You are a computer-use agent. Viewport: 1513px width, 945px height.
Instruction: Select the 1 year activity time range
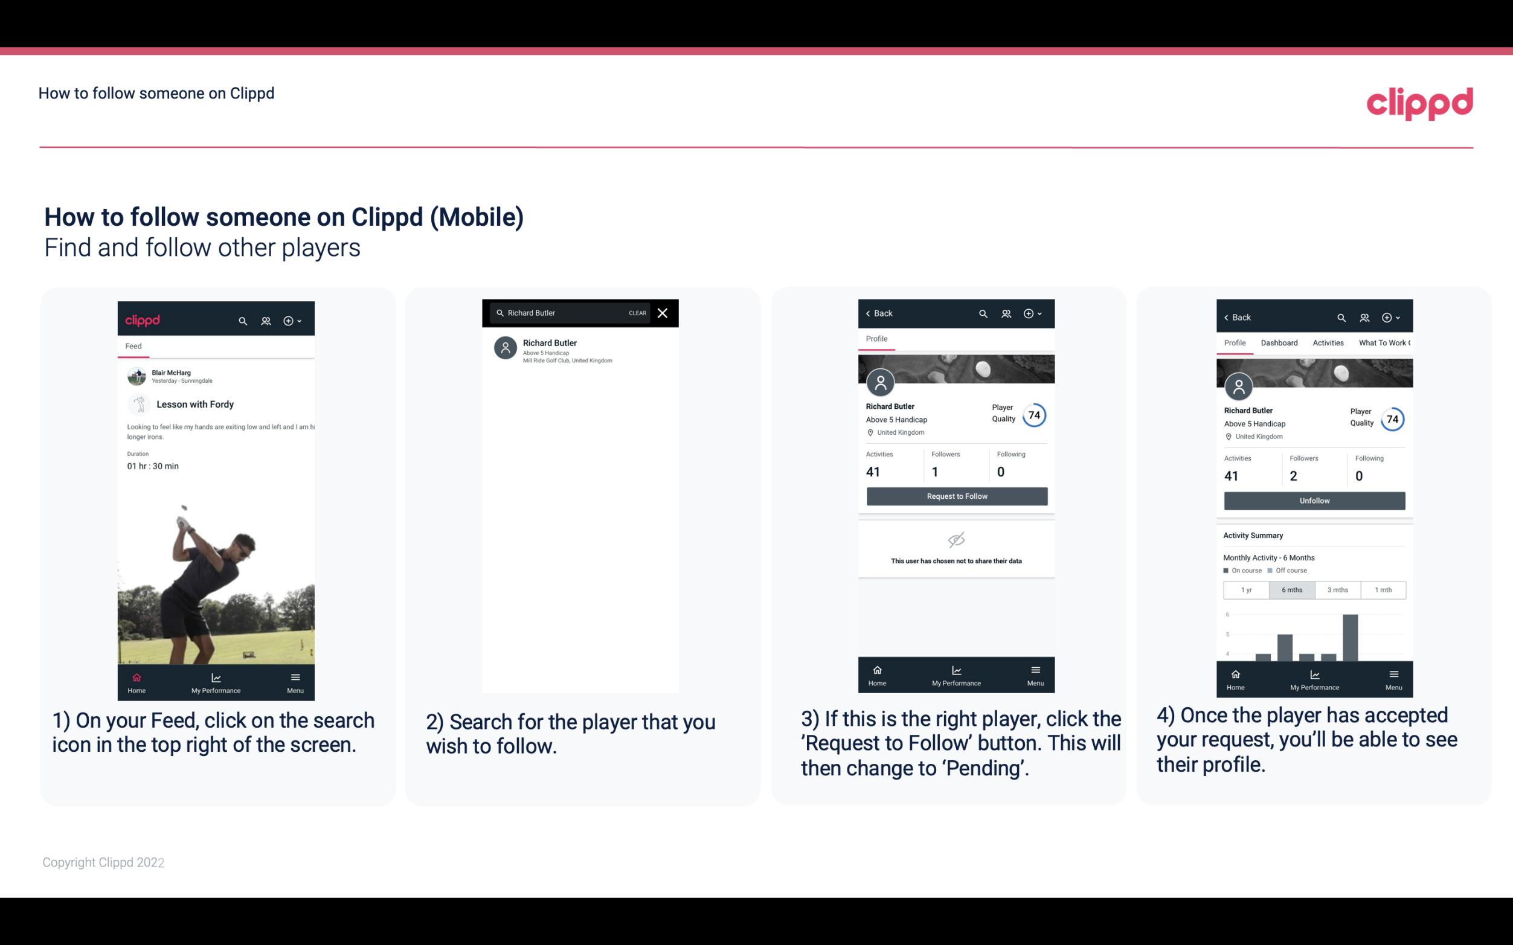click(1245, 589)
